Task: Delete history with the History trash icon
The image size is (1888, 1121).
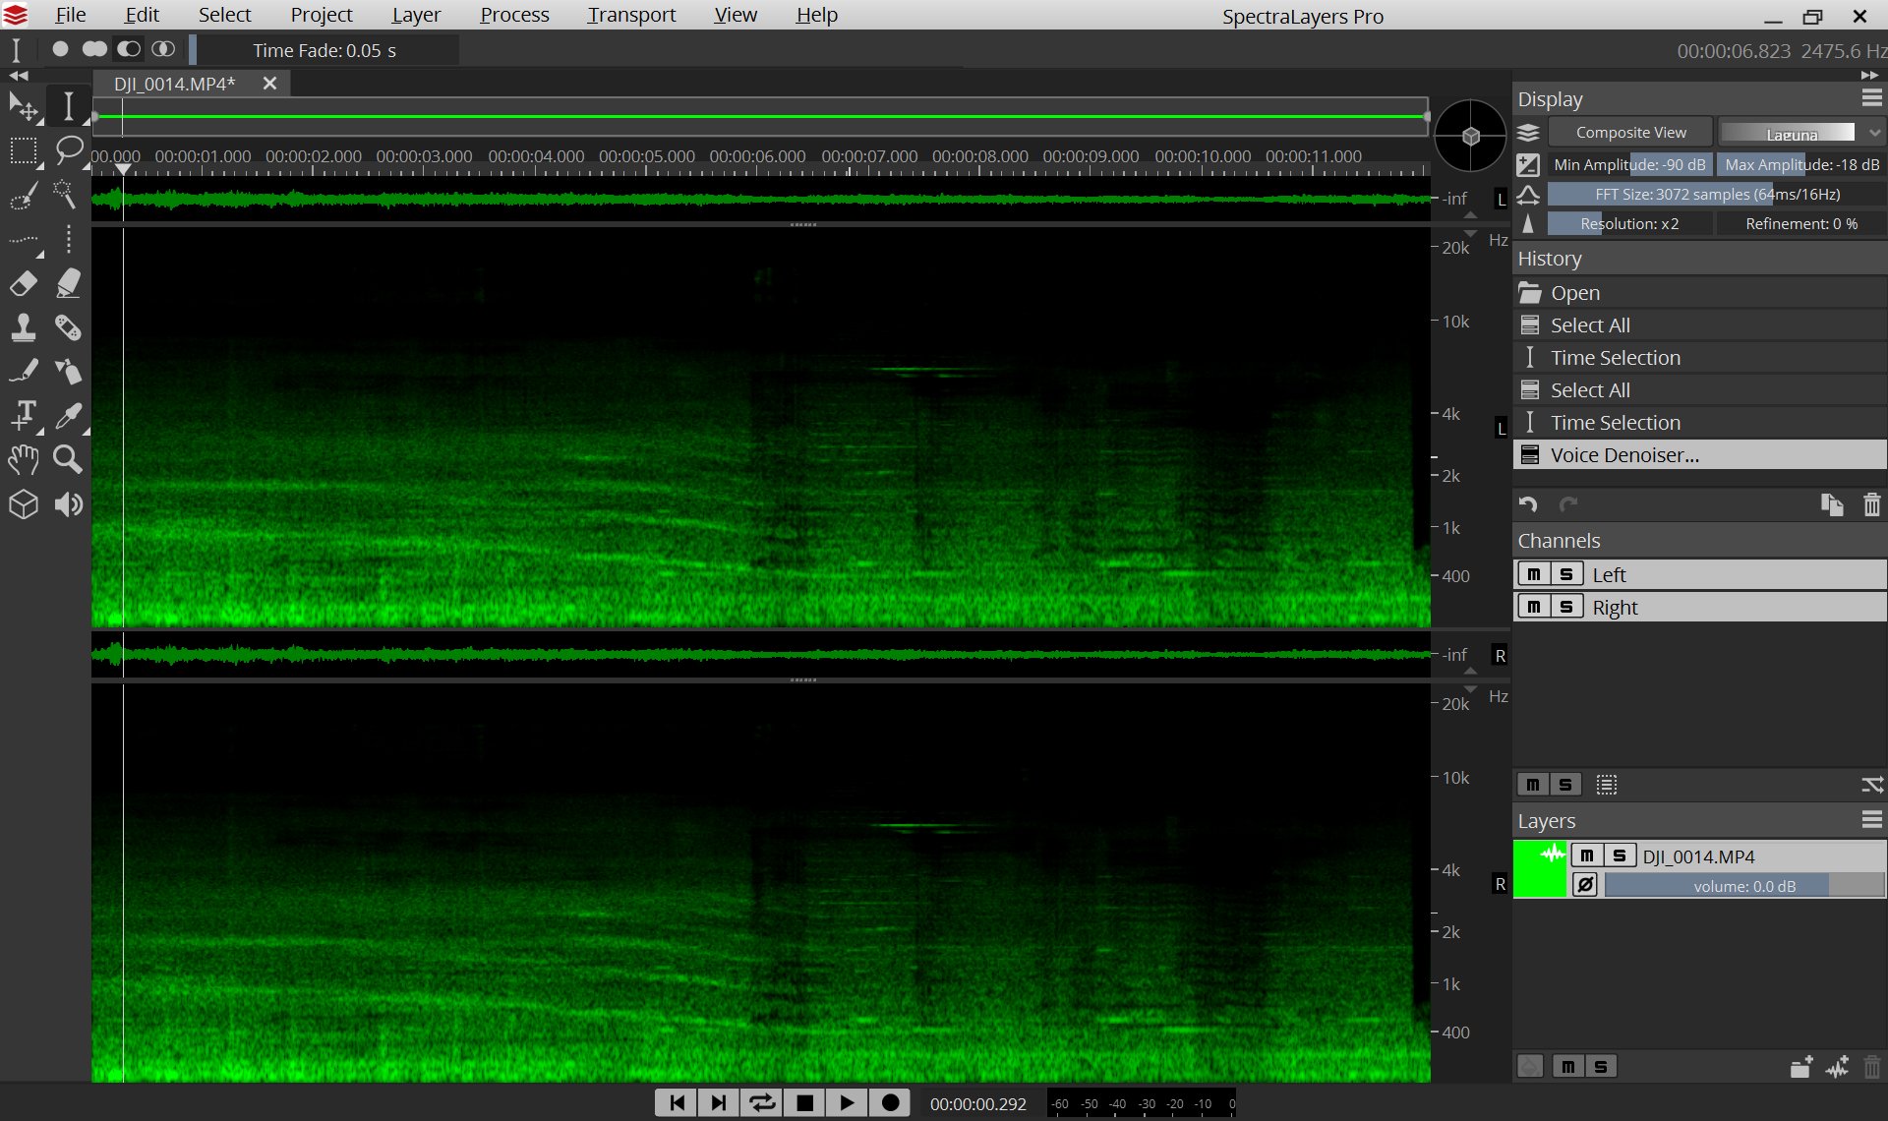Action: (1872, 504)
